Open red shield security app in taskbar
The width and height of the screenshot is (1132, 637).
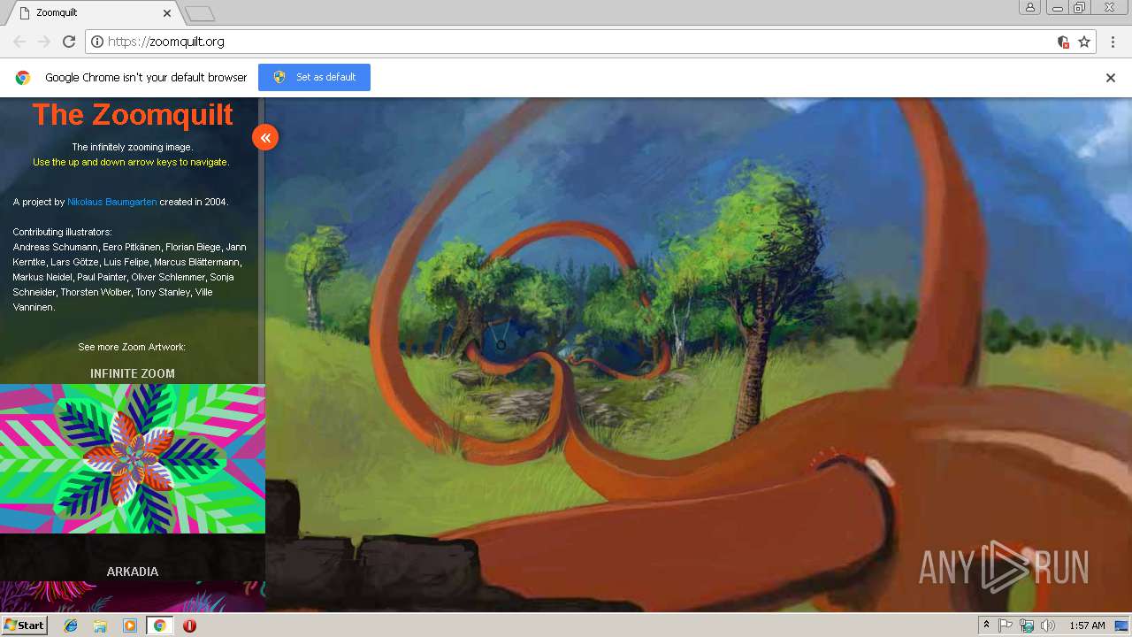pos(189,625)
